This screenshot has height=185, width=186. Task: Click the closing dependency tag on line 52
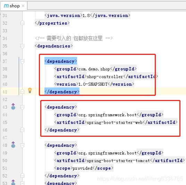(x=62, y=176)
